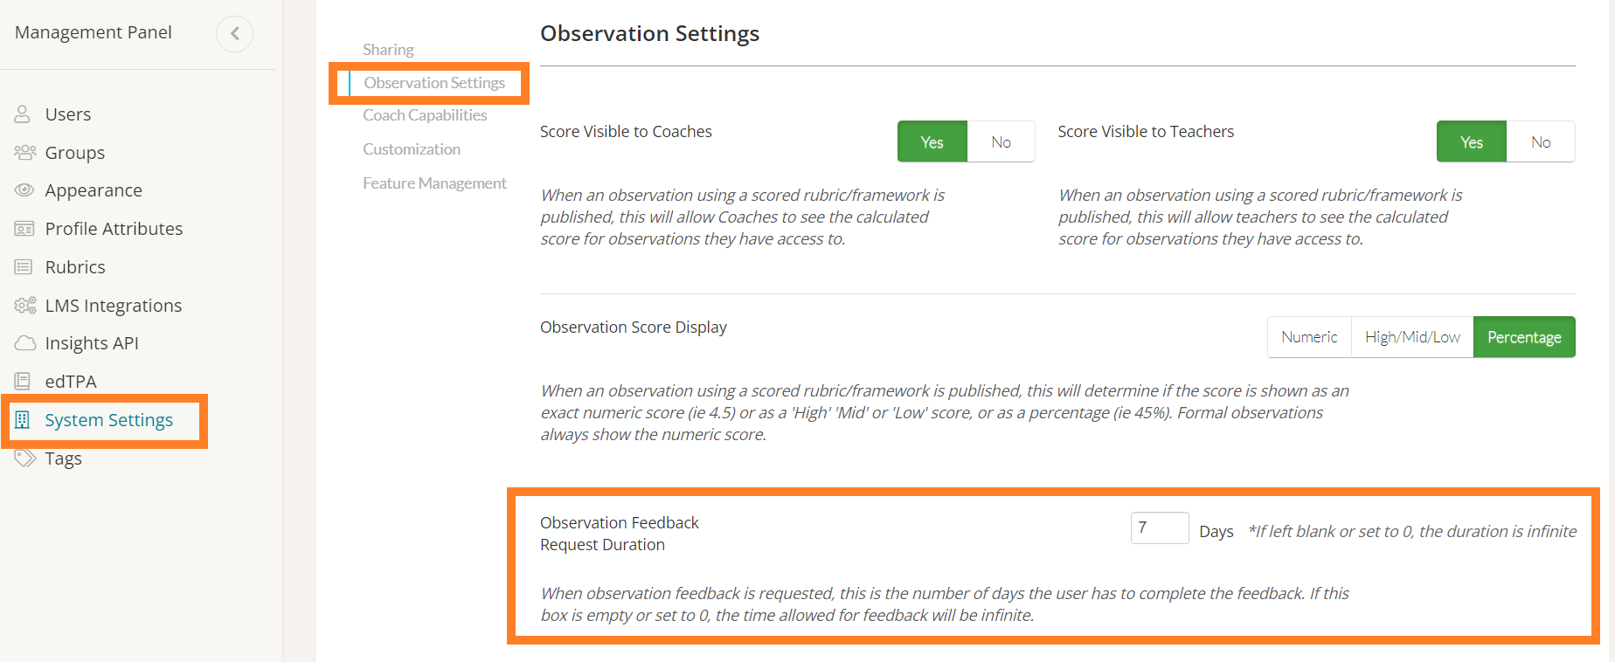Go to Feature Management settings
Viewport: 1615px width, 662px height.
coord(434,183)
